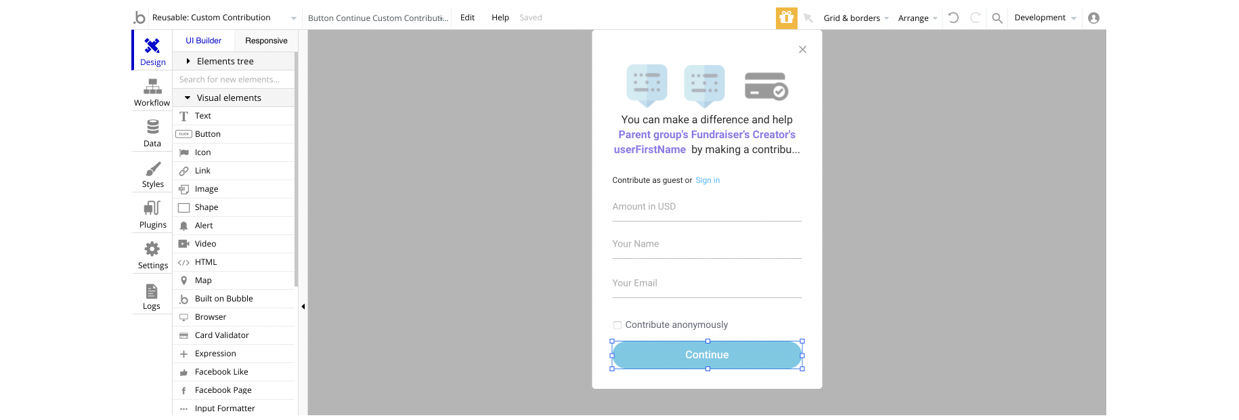Expand the Elements tree section
This screenshot has height=420, width=1239.
click(188, 61)
